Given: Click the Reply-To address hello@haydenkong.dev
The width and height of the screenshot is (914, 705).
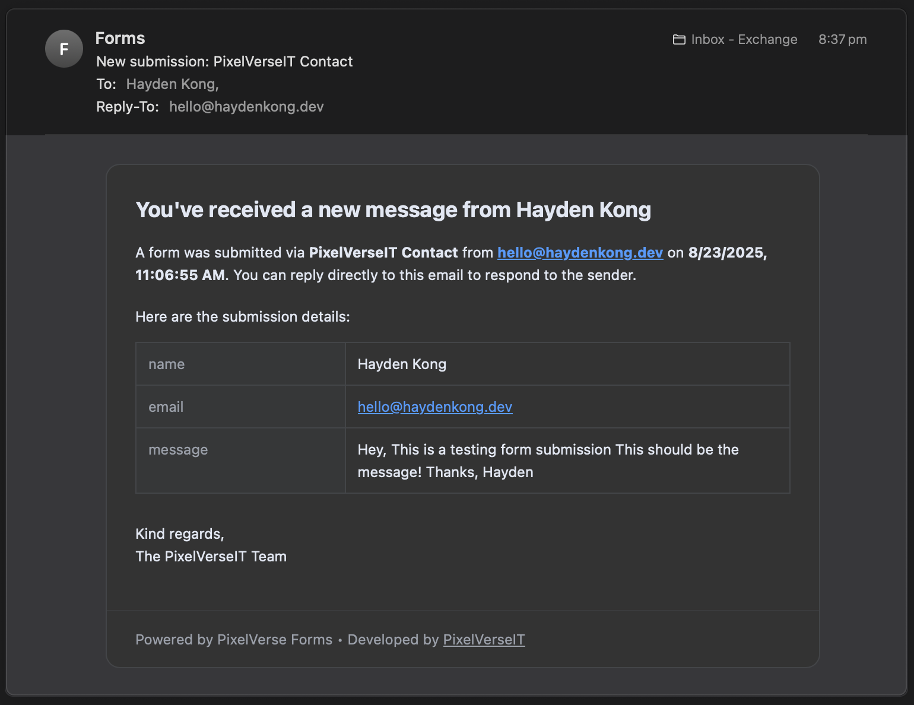Looking at the screenshot, I should pos(246,107).
